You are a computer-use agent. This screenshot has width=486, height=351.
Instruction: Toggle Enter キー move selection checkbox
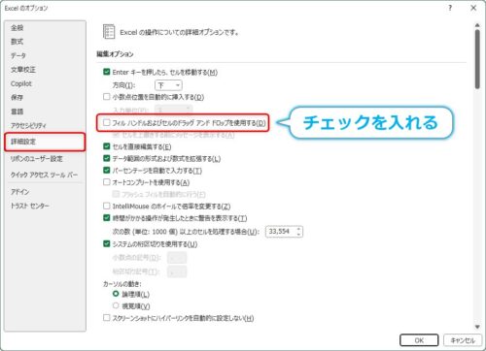[x=106, y=72]
